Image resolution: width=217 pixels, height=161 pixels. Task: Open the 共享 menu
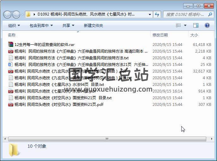pyautogui.click(x=68, y=26)
